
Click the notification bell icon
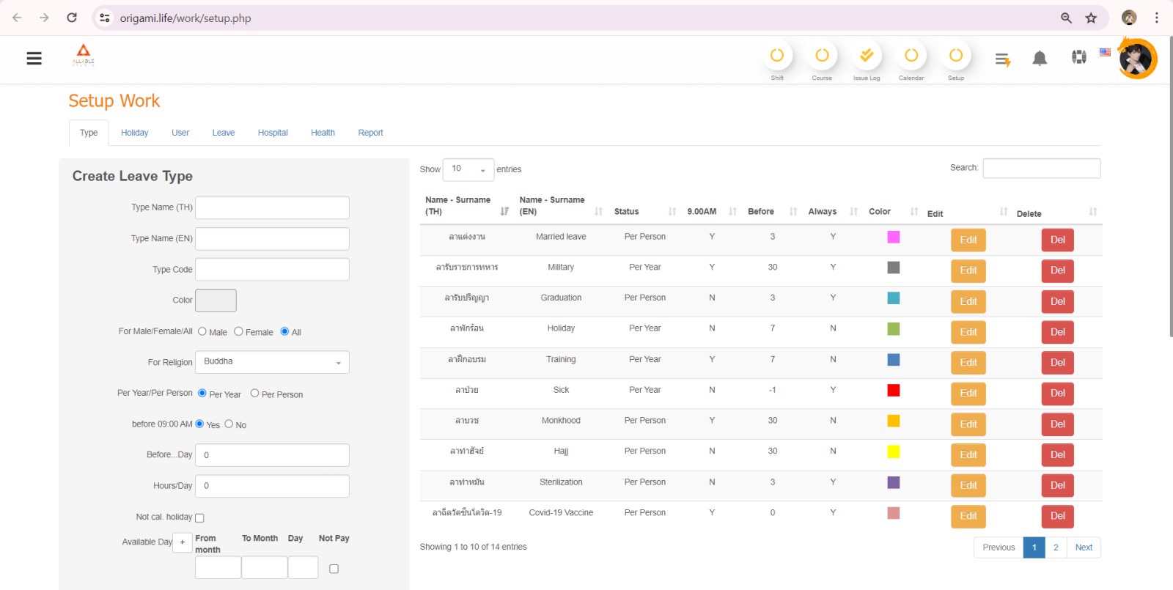tap(1040, 59)
